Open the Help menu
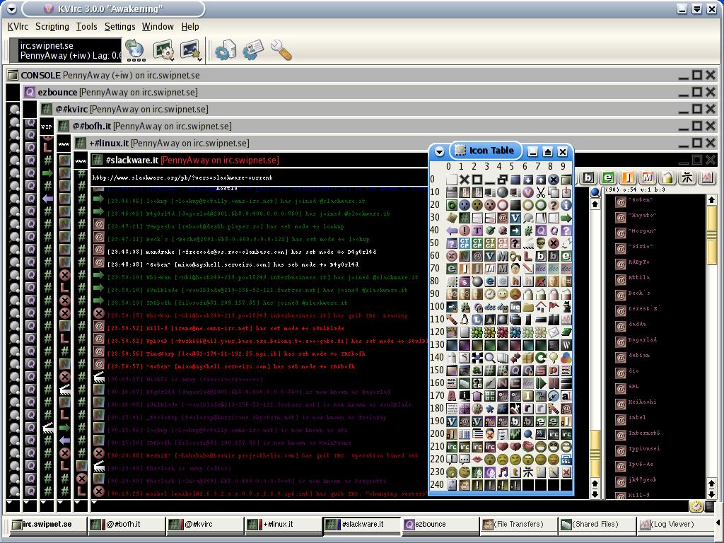The width and height of the screenshot is (724, 543). [x=190, y=27]
